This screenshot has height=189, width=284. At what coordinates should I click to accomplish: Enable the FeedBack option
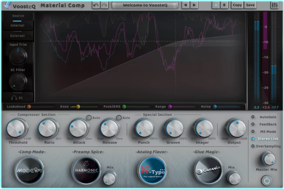point(264,124)
